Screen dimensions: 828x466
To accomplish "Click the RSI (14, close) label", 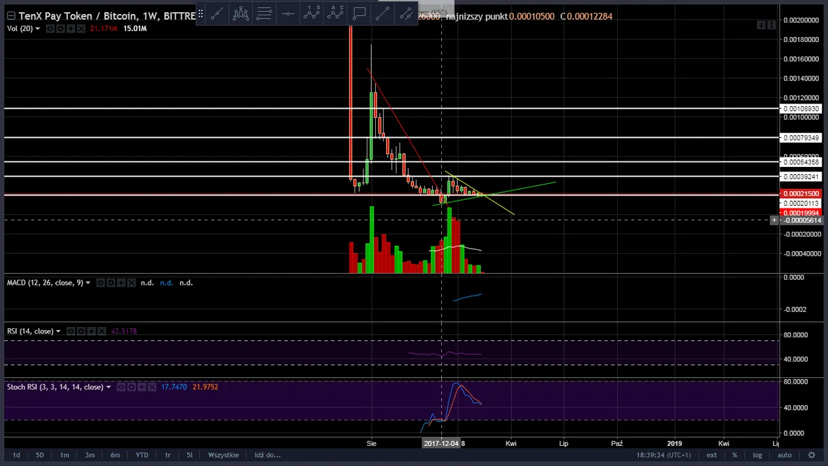I will pyautogui.click(x=30, y=331).
